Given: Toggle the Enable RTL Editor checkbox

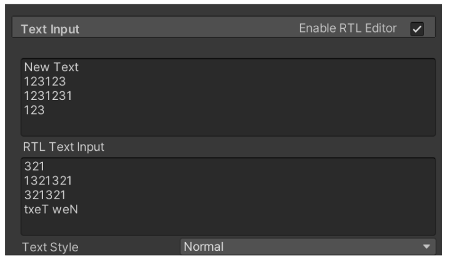Looking at the screenshot, I should point(417,28).
